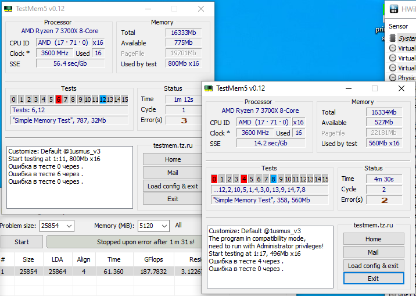The image size is (416, 296).
Task: Click the Align column header
Action: tap(84, 259)
